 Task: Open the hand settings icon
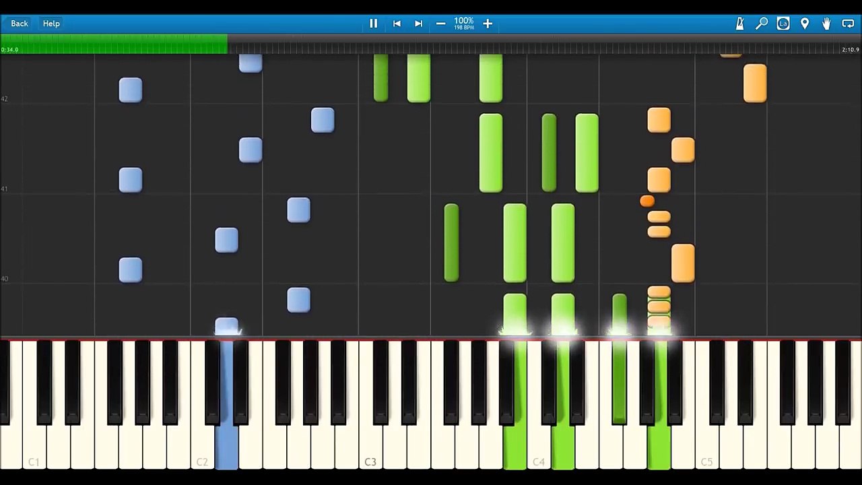(826, 24)
